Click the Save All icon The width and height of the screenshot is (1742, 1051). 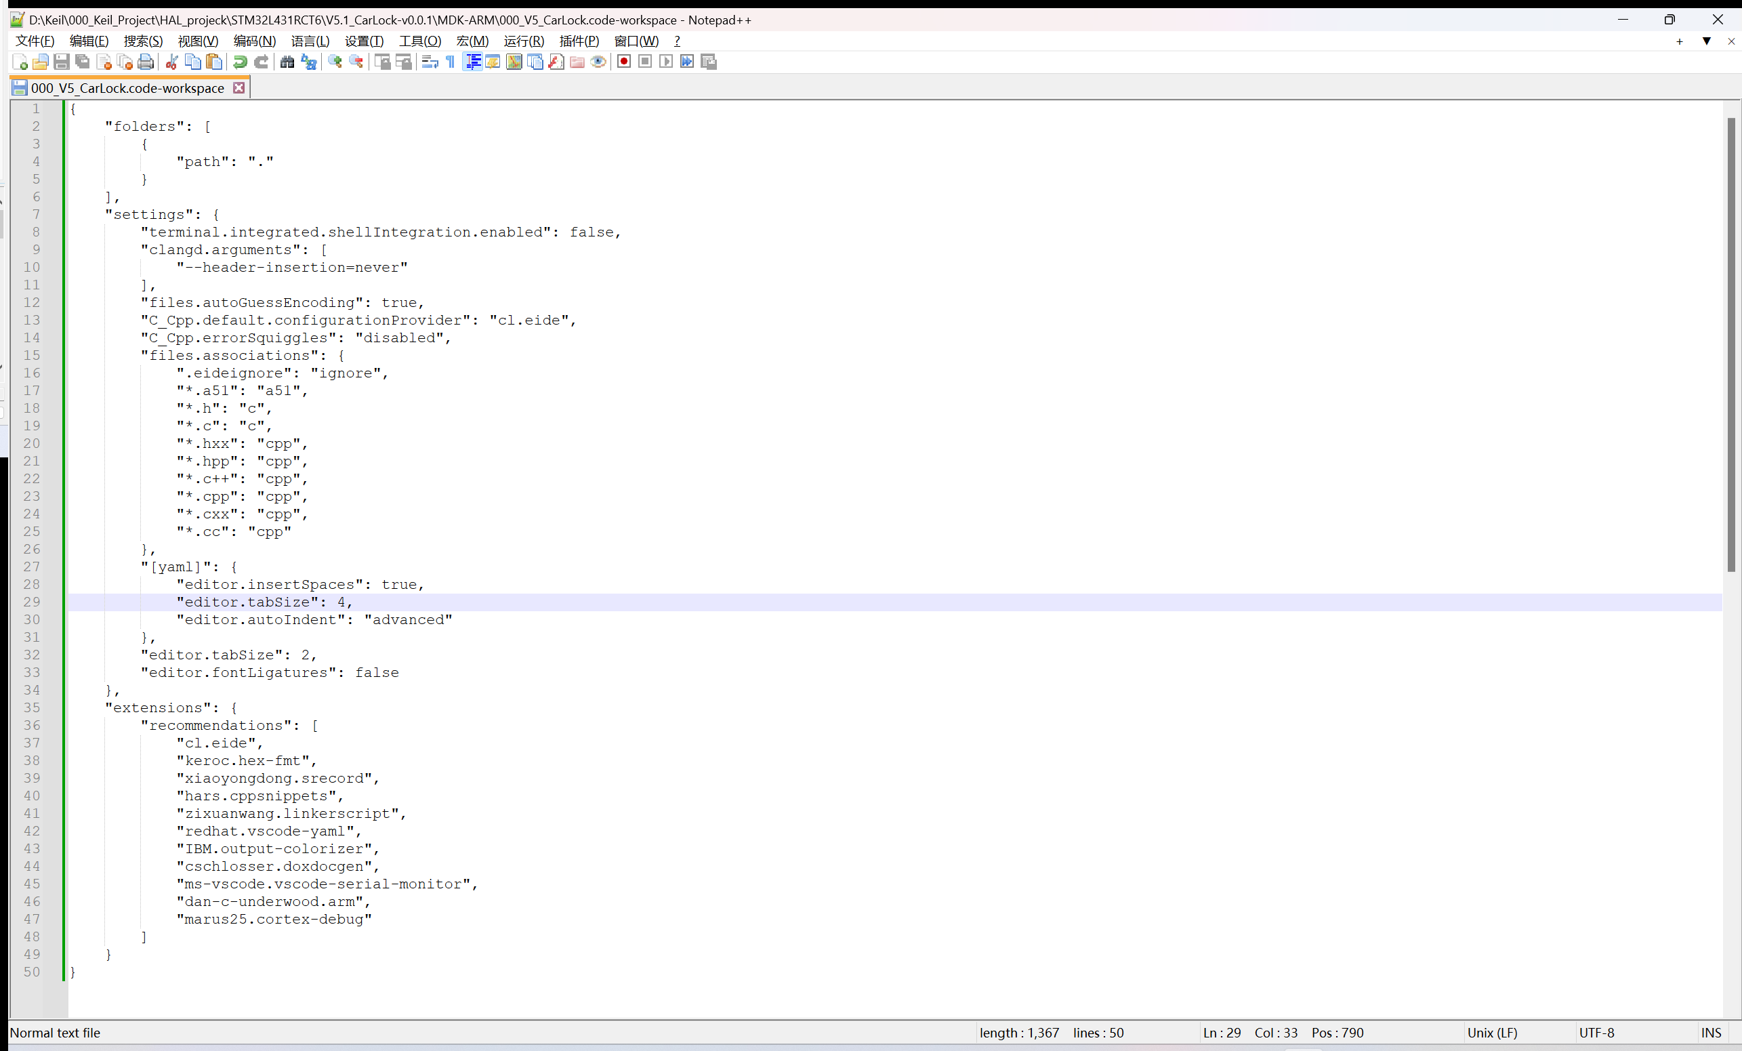(x=83, y=62)
